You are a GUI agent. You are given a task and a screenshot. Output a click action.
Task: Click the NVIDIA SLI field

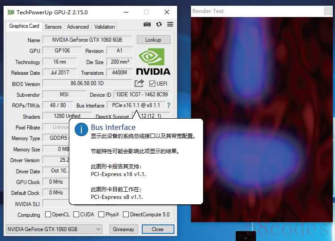point(56,204)
